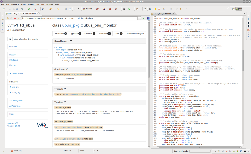Toggle block selection mode in the toolbar
The height and width of the screenshot is (154, 251).
[x=150, y=9]
